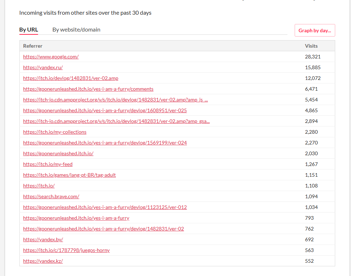
Task: Open the Graph by day... button
Action: [315, 30]
